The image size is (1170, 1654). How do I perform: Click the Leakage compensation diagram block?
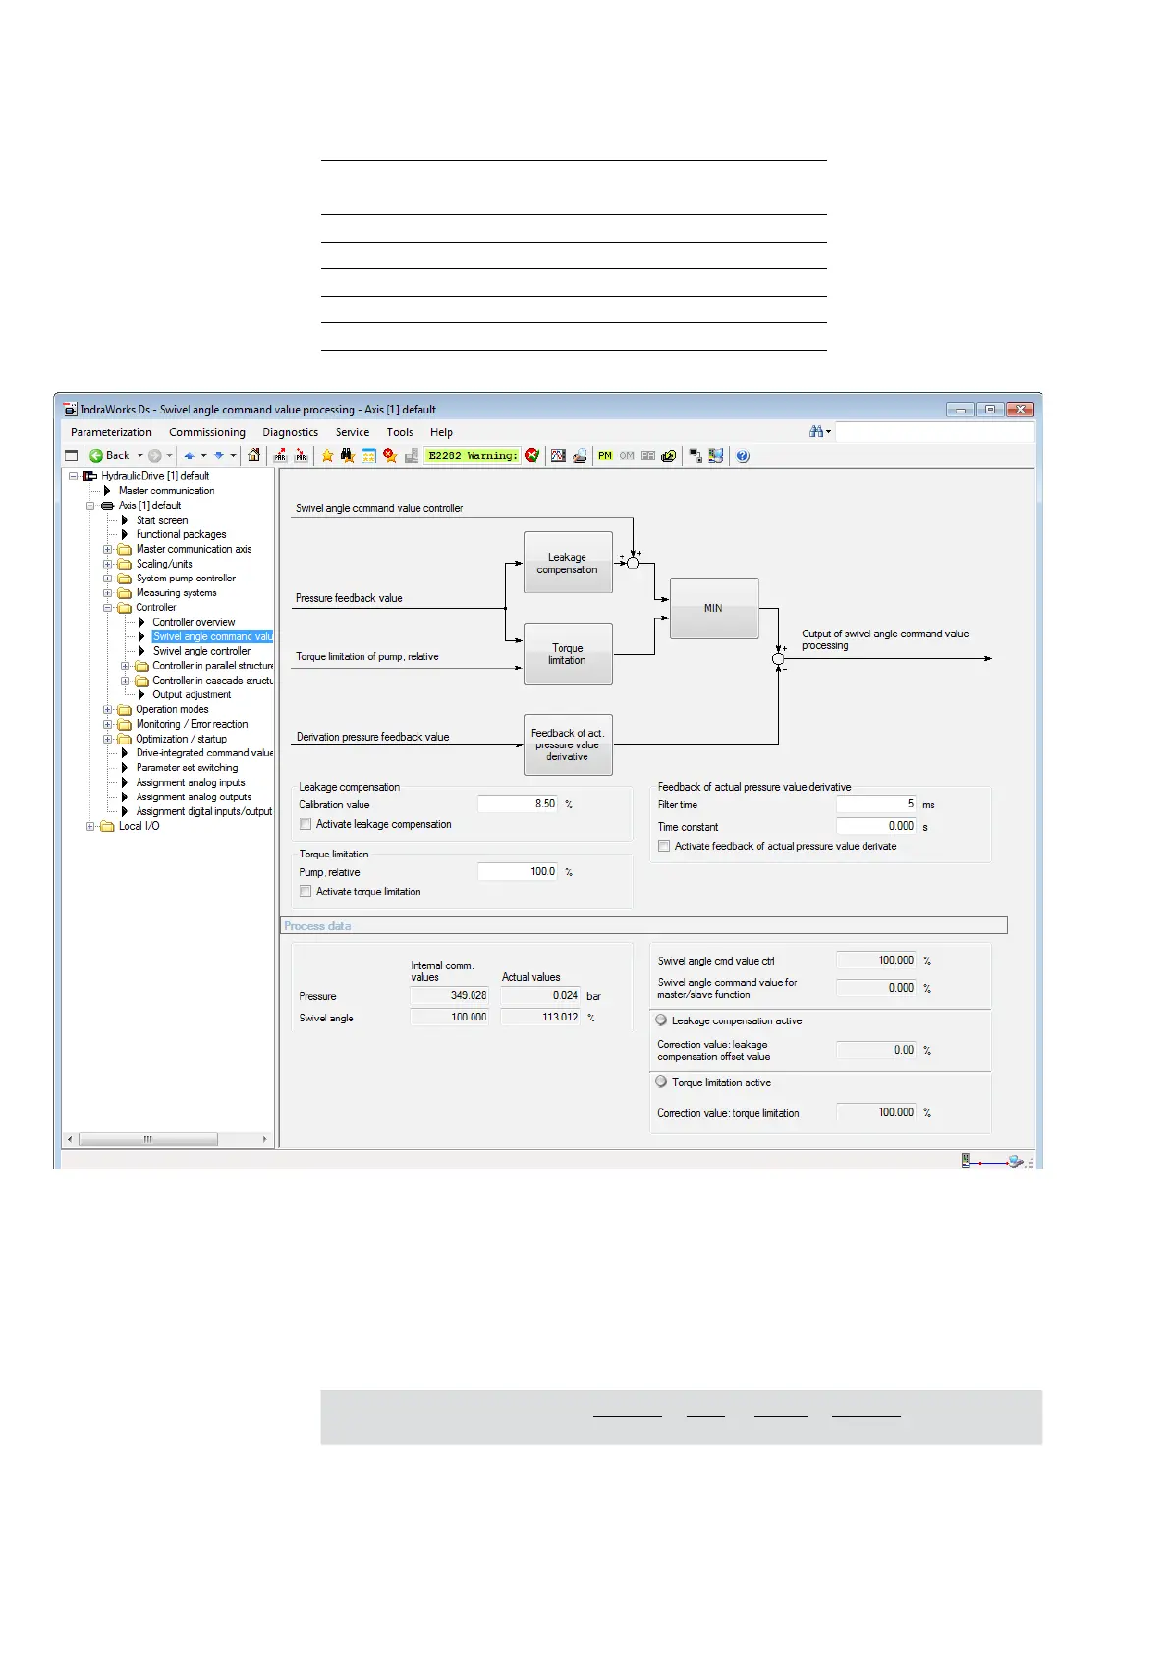pyautogui.click(x=568, y=563)
